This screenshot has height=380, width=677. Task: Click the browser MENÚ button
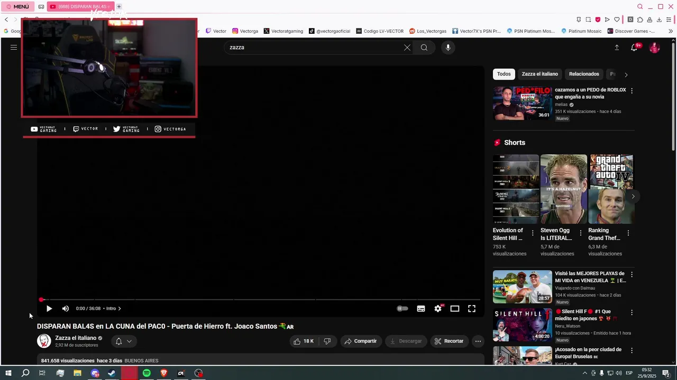[x=17, y=7]
